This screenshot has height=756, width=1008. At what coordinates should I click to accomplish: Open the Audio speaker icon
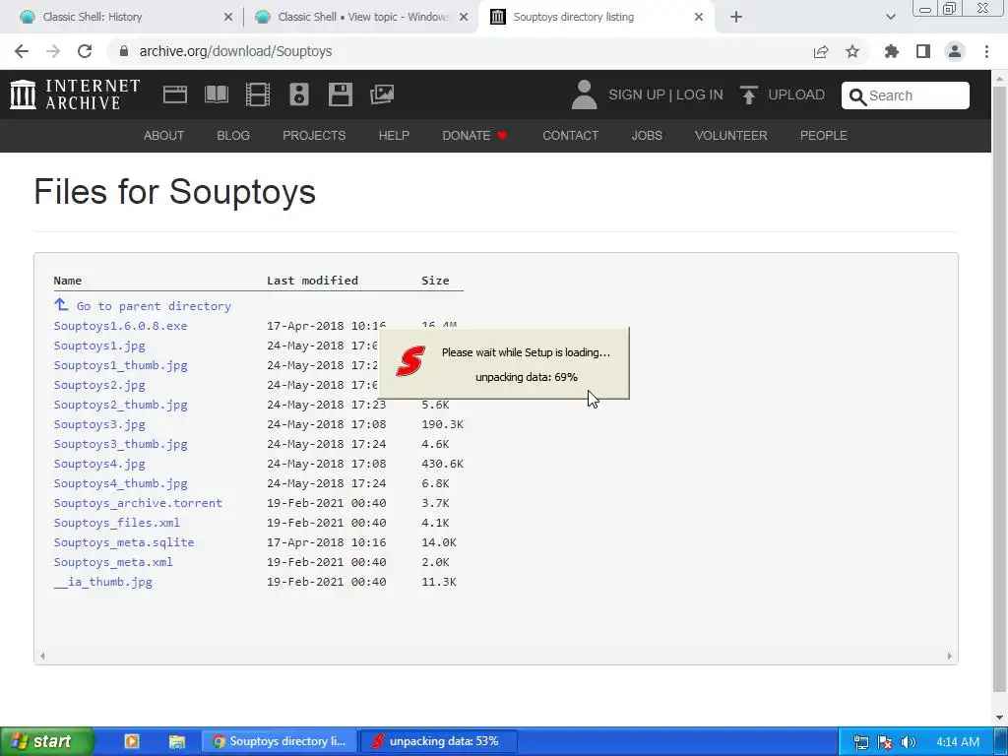click(x=299, y=94)
